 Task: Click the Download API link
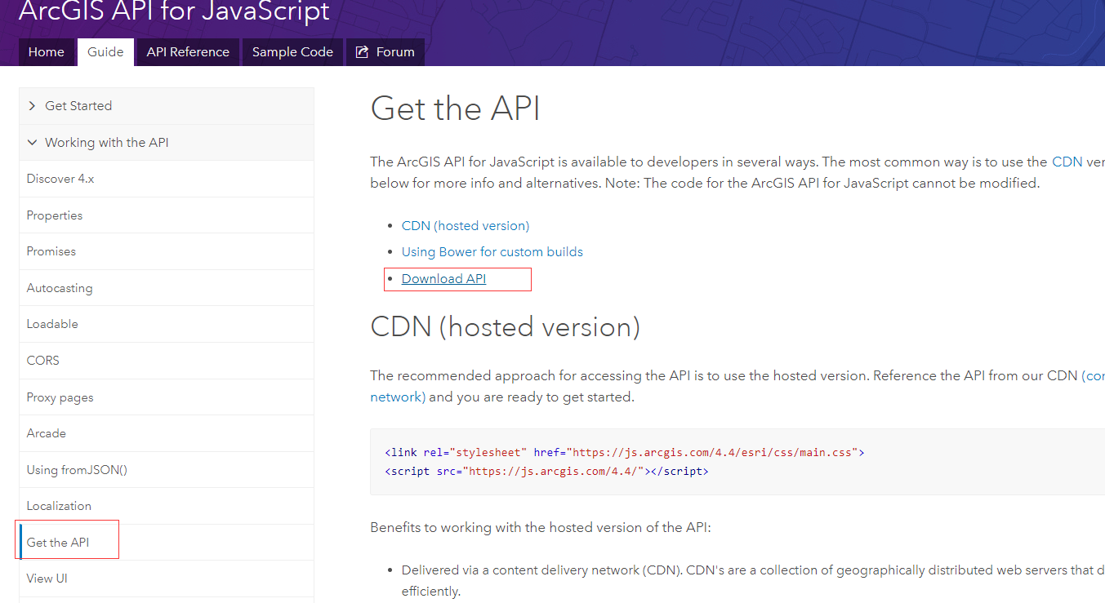coord(443,279)
